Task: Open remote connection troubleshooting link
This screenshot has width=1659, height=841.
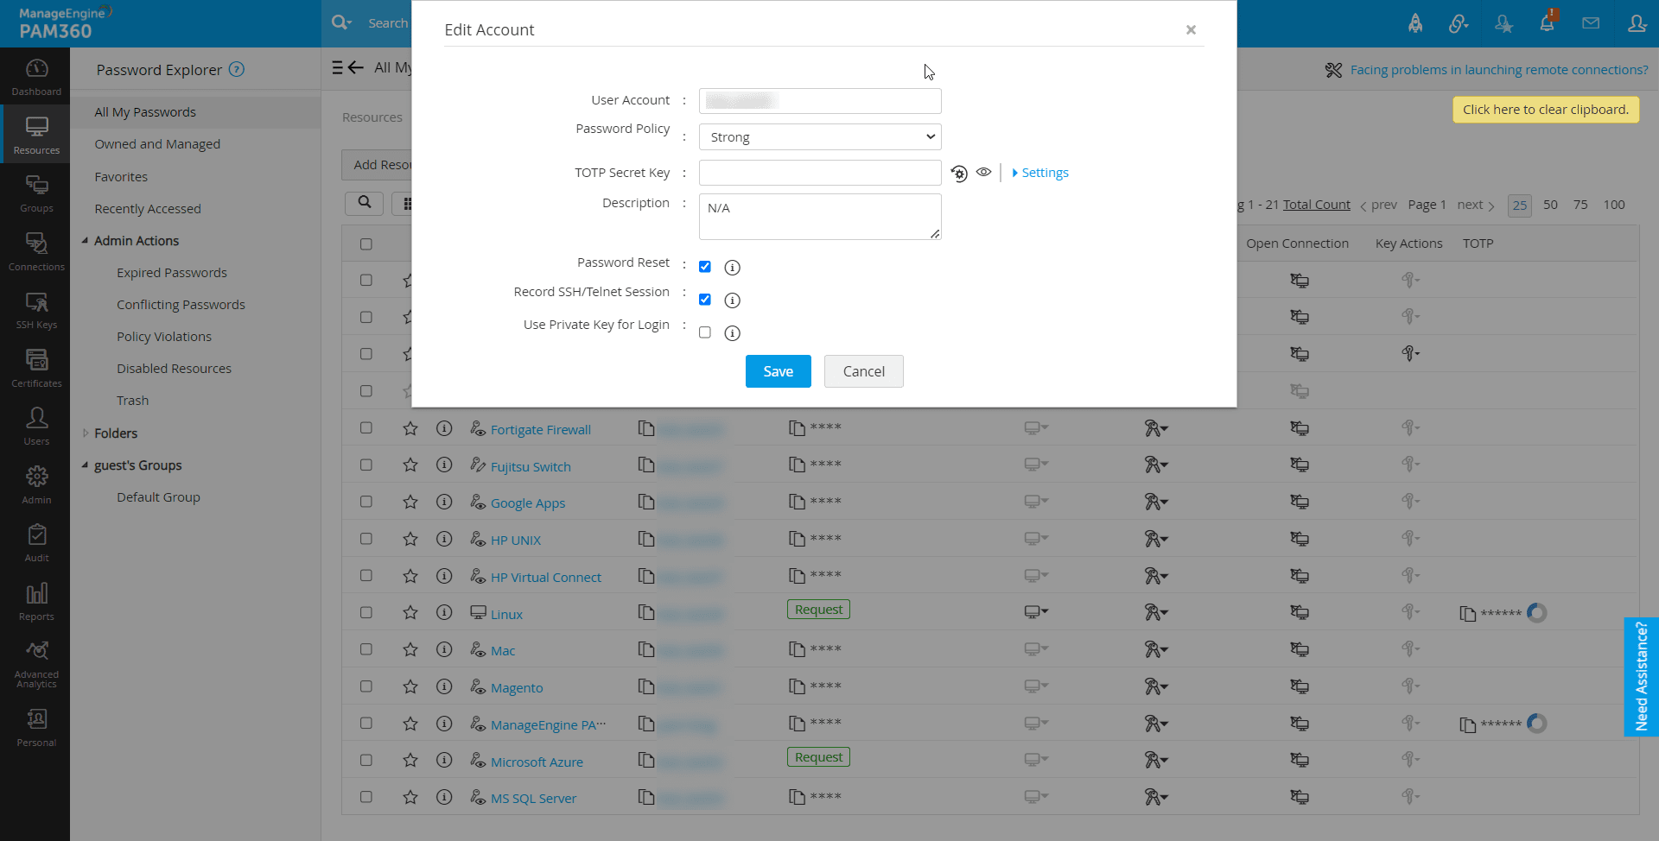Action: coord(1499,70)
